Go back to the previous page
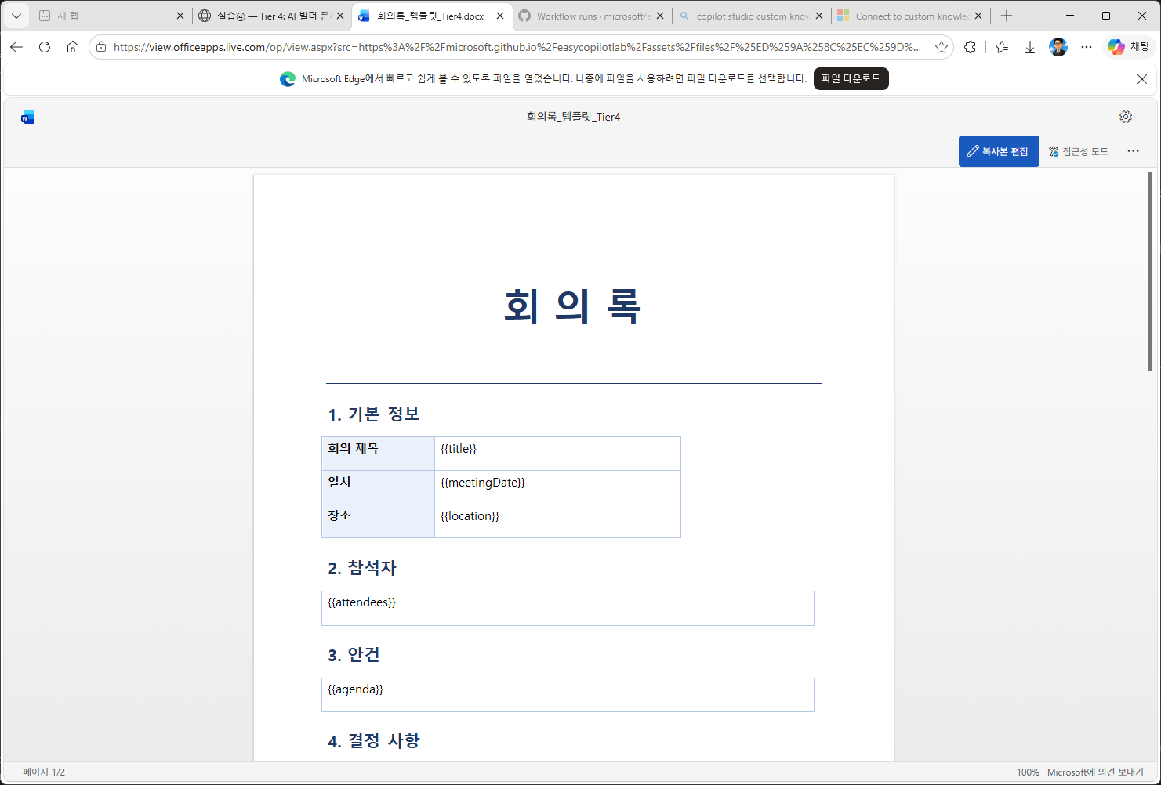 (x=16, y=47)
